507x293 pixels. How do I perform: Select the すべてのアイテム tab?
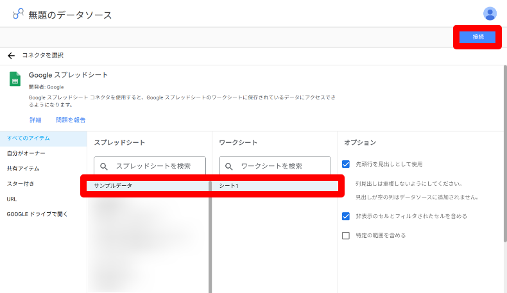pyautogui.click(x=44, y=138)
